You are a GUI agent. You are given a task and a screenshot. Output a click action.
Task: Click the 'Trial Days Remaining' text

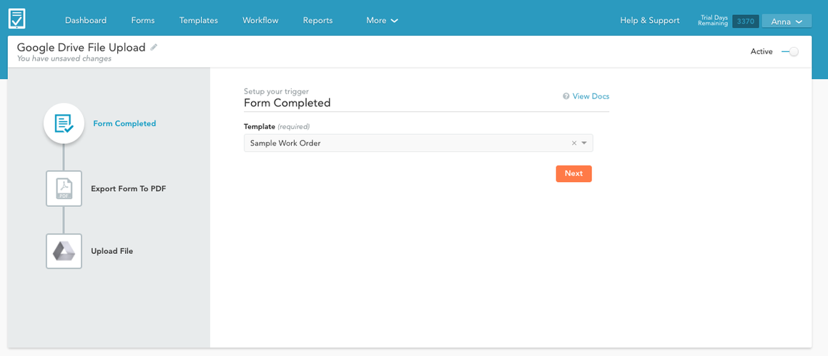tap(713, 21)
